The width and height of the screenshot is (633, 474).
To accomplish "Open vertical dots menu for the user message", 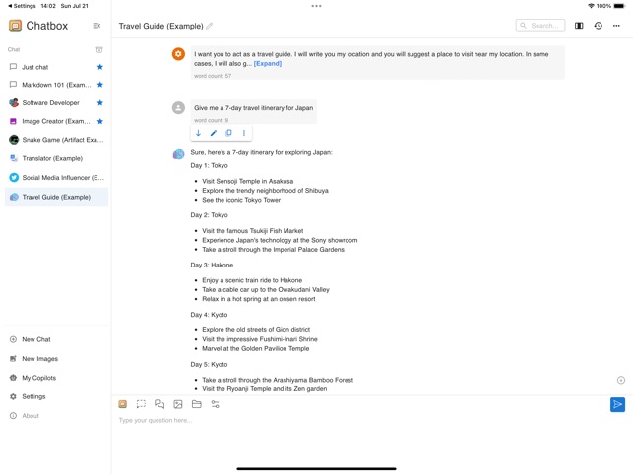I will click(x=244, y=133).
